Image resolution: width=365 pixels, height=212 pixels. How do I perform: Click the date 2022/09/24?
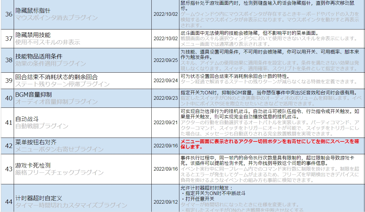[x=166, y=81]
